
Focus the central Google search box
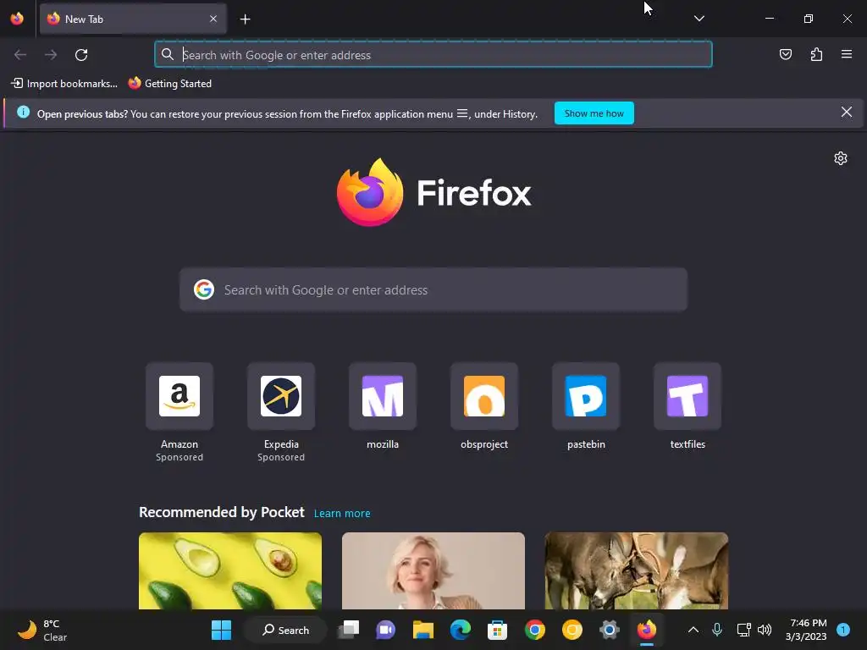click(x=433, y=290)
